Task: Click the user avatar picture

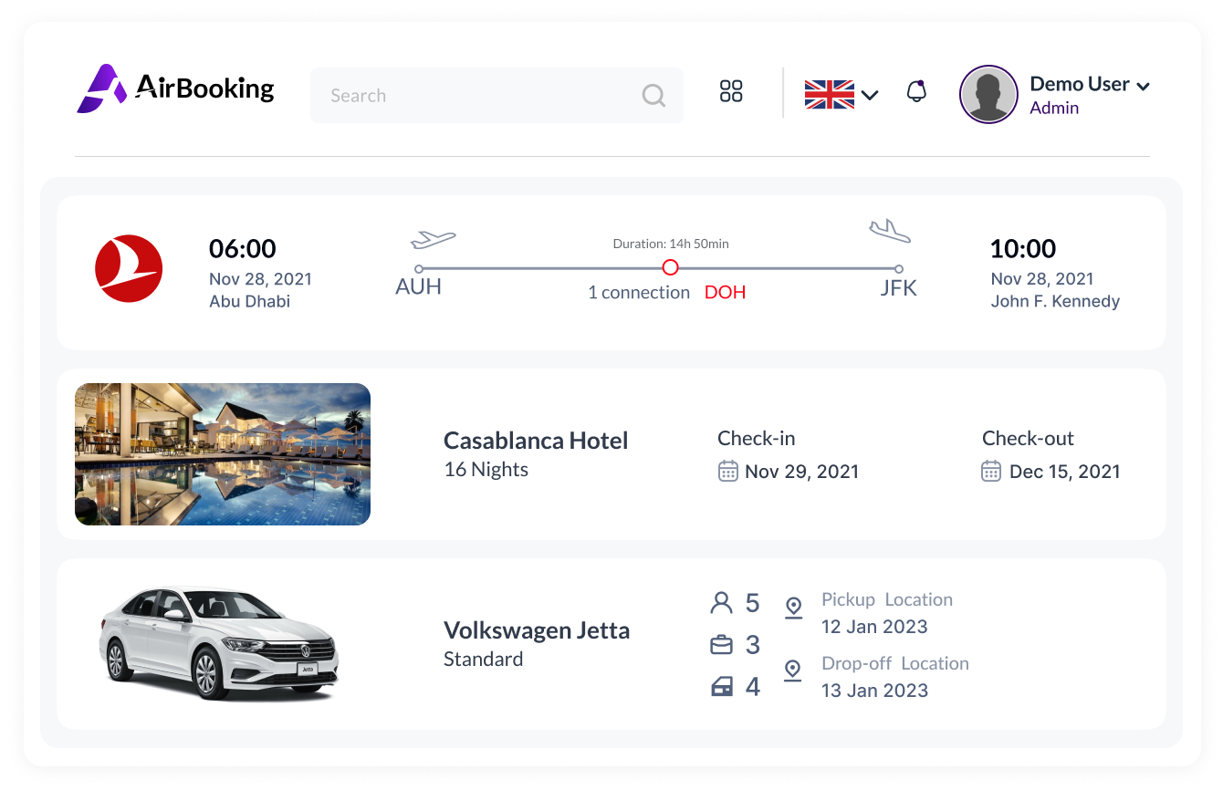Action: click(988, 94)
